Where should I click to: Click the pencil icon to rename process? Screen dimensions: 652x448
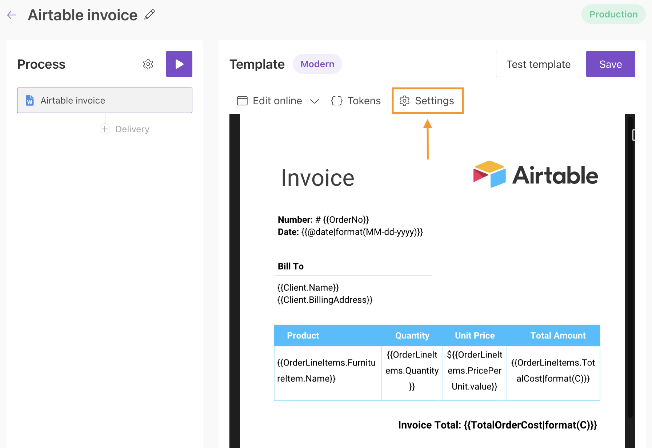coord(149,15)
